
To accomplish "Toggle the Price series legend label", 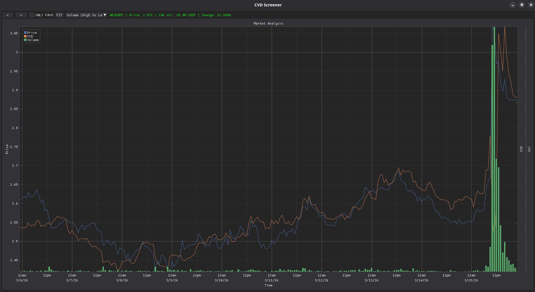I will (x=32, y=33).
